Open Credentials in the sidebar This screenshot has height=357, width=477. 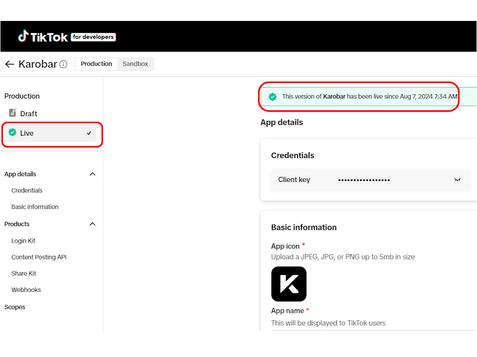point(27,190)
